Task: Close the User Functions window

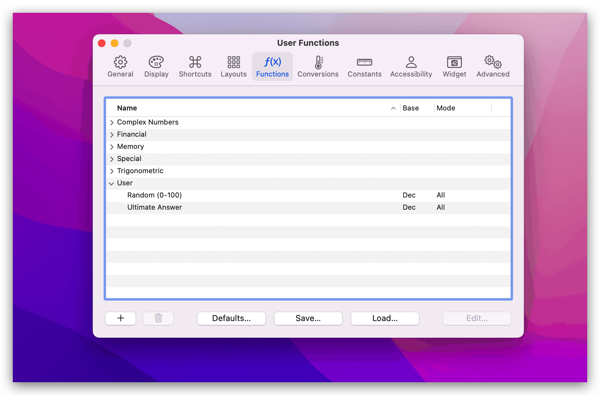Action: coord(102,43)
